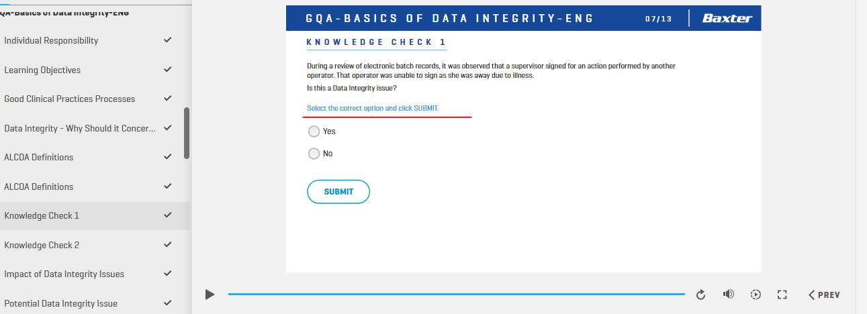Open the playback speed icon
The width and height of the screenshot is (867, 314).
(756, 294)
